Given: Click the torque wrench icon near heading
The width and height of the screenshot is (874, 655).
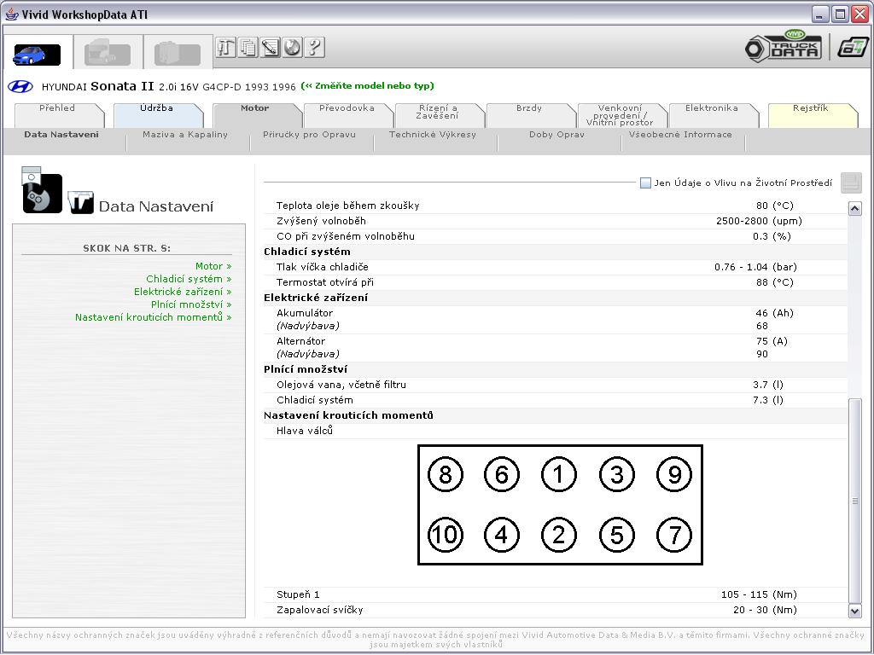Looking at the screenshot, I should click(x=81, y=202).
